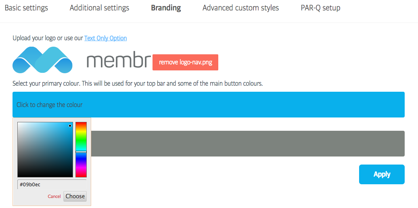Click the blue primary colour bar

[x=208, y=105]
